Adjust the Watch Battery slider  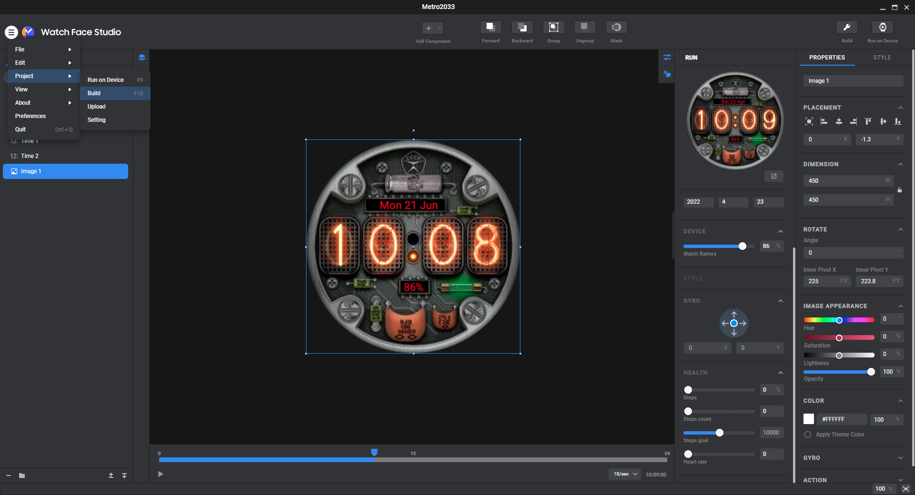(742, 246)
